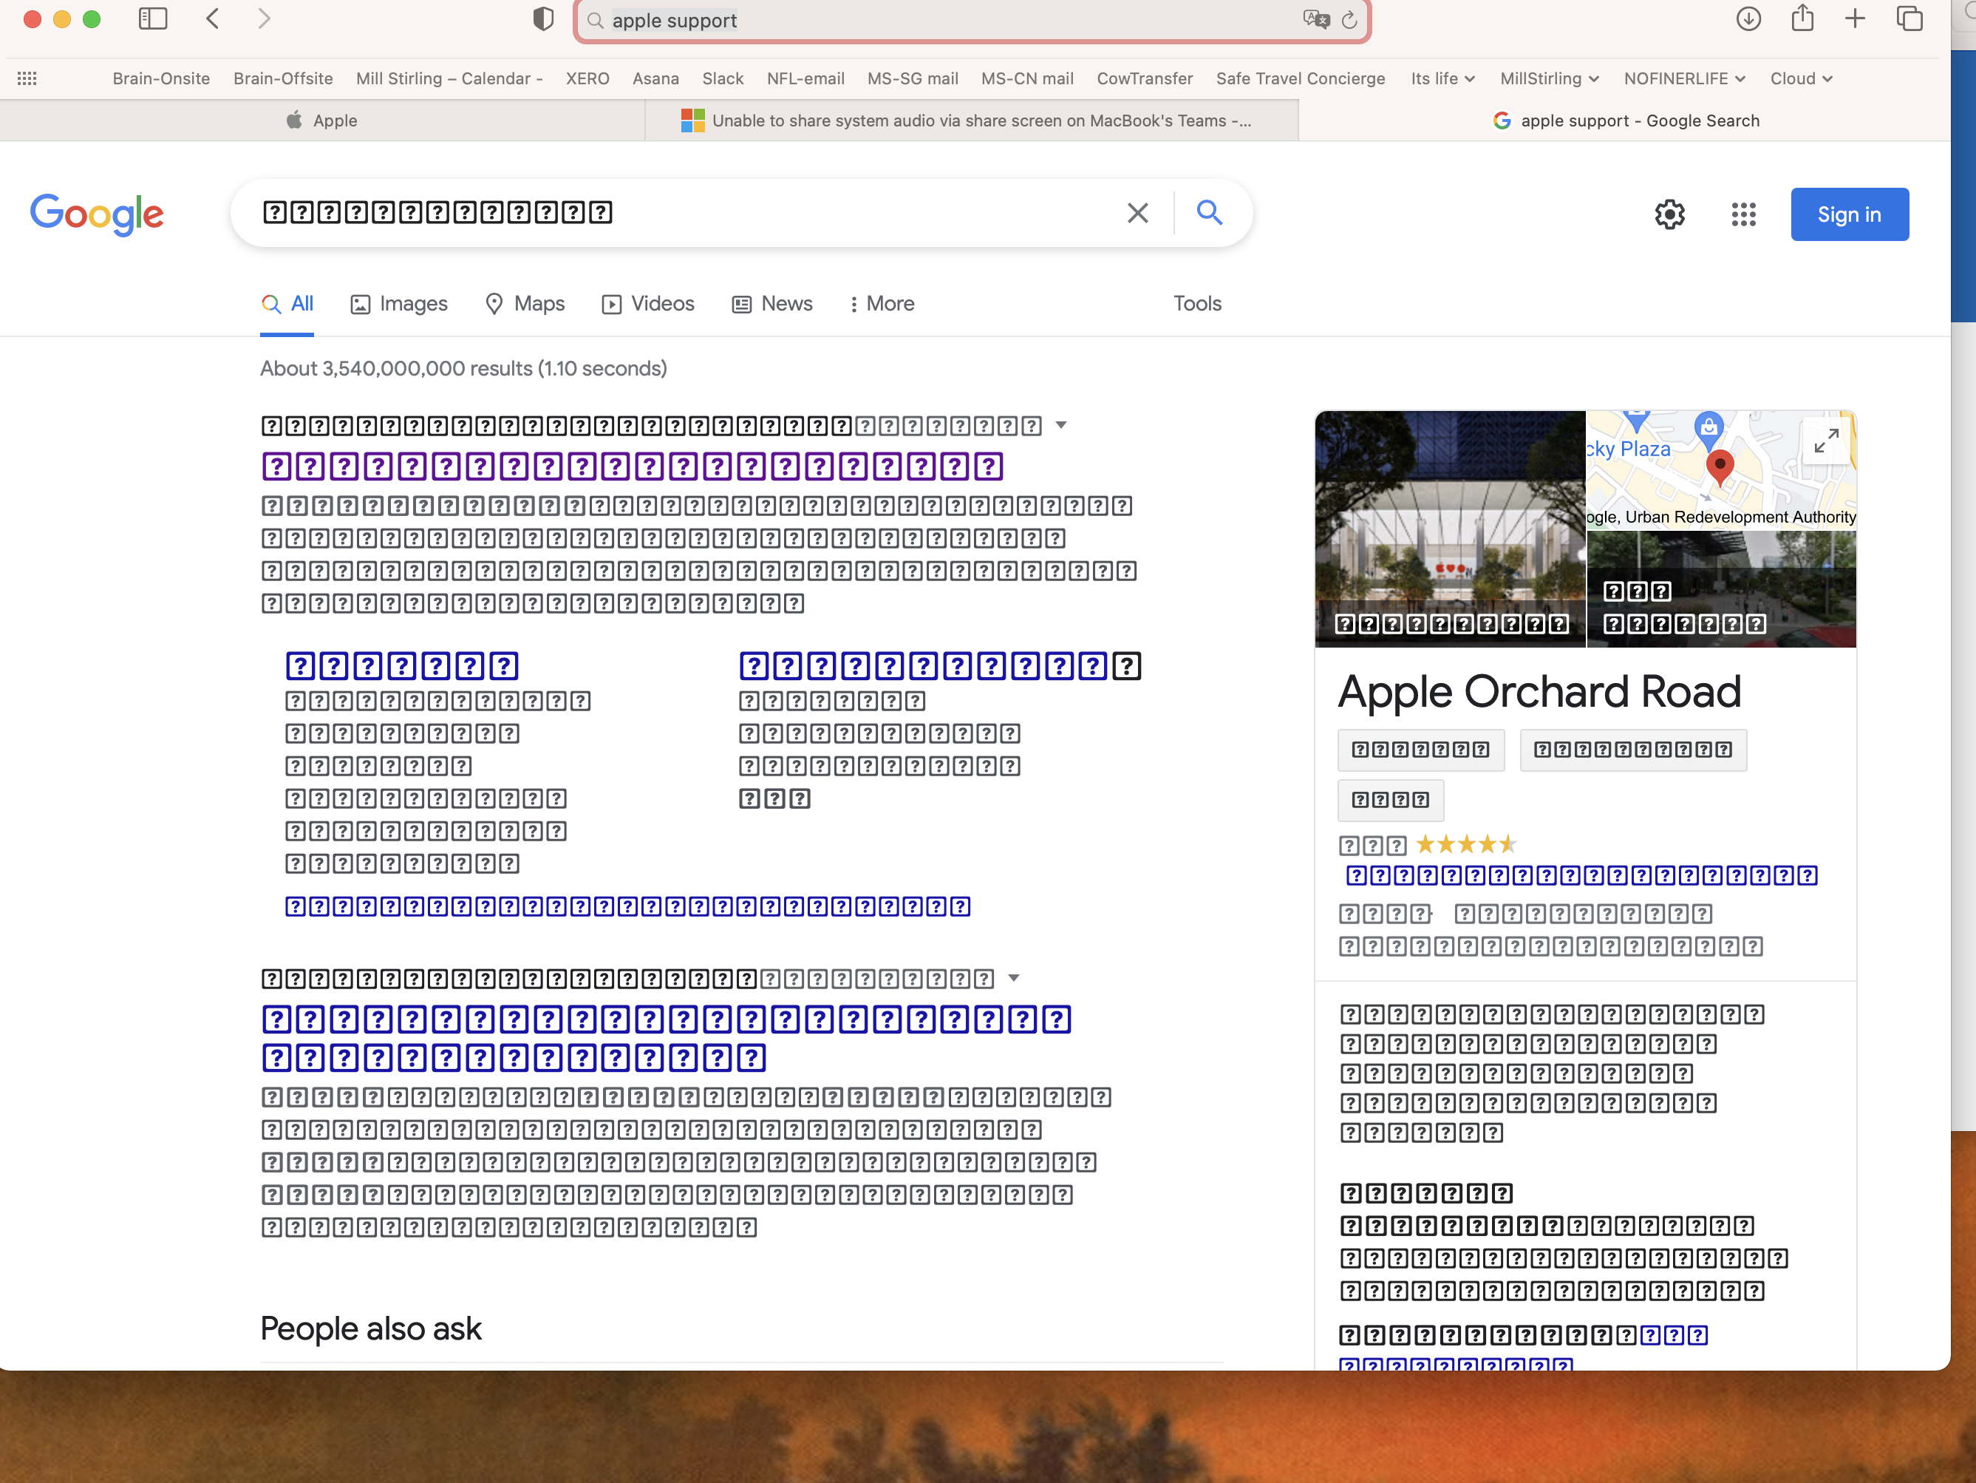Viewport: 1976px width, 1483px height.
Task: Open a new tab with plus icon
Action: click(x=1856, y=18)
